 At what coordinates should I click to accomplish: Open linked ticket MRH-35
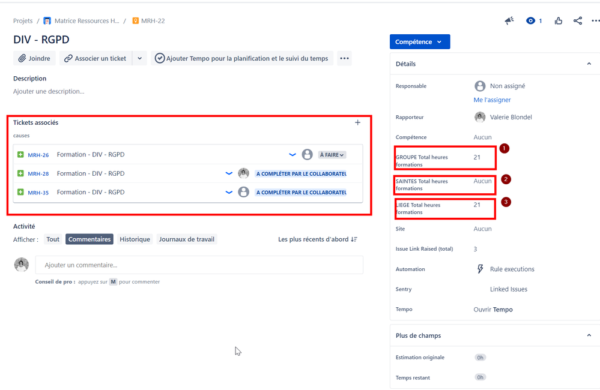[38, 193]
